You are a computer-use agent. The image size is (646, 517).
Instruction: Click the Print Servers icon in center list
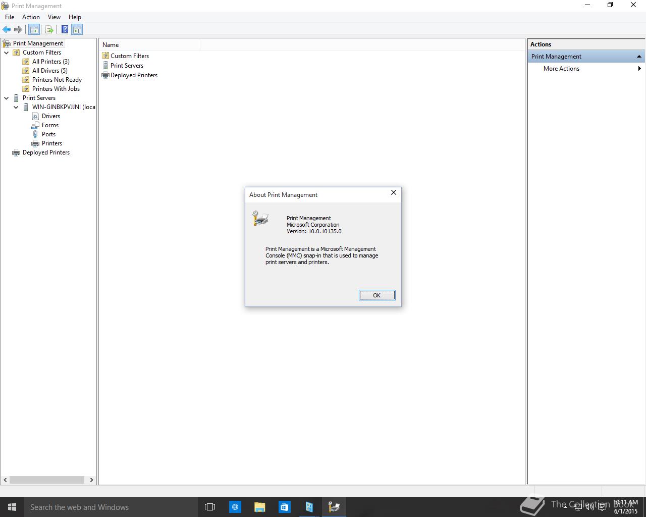105,65
